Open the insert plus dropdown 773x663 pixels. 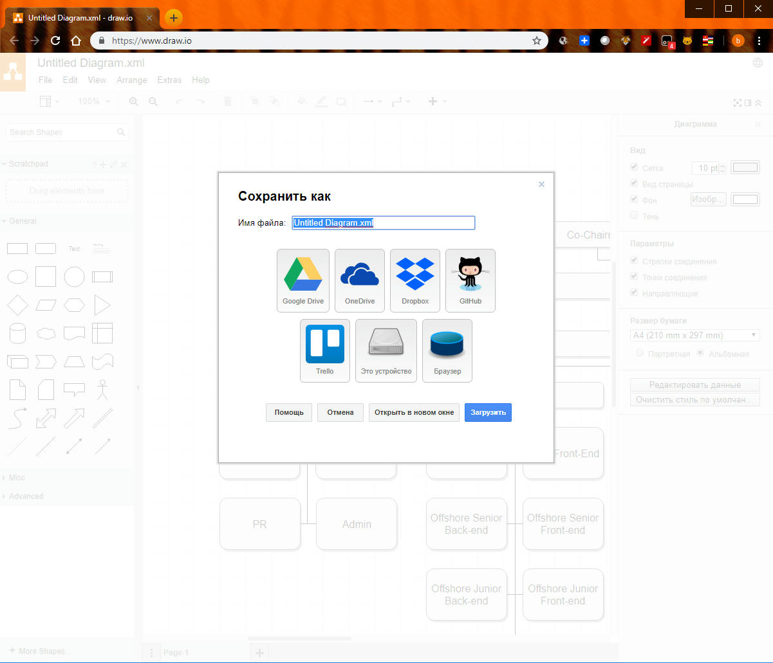click(436, 102)
